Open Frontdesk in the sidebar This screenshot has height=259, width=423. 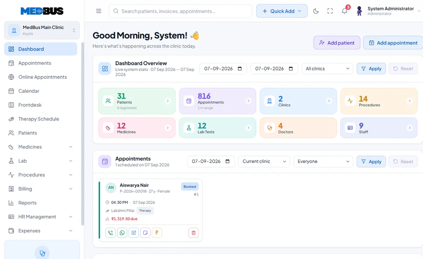41,105
